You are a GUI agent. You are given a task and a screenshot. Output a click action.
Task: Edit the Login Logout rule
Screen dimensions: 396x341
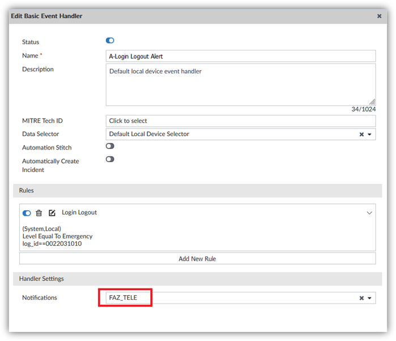coord(52,213)
